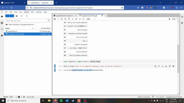184x103 pixels.
Task: Open debugger bug icon in toolbar
Action: click(x=169, y=19)
